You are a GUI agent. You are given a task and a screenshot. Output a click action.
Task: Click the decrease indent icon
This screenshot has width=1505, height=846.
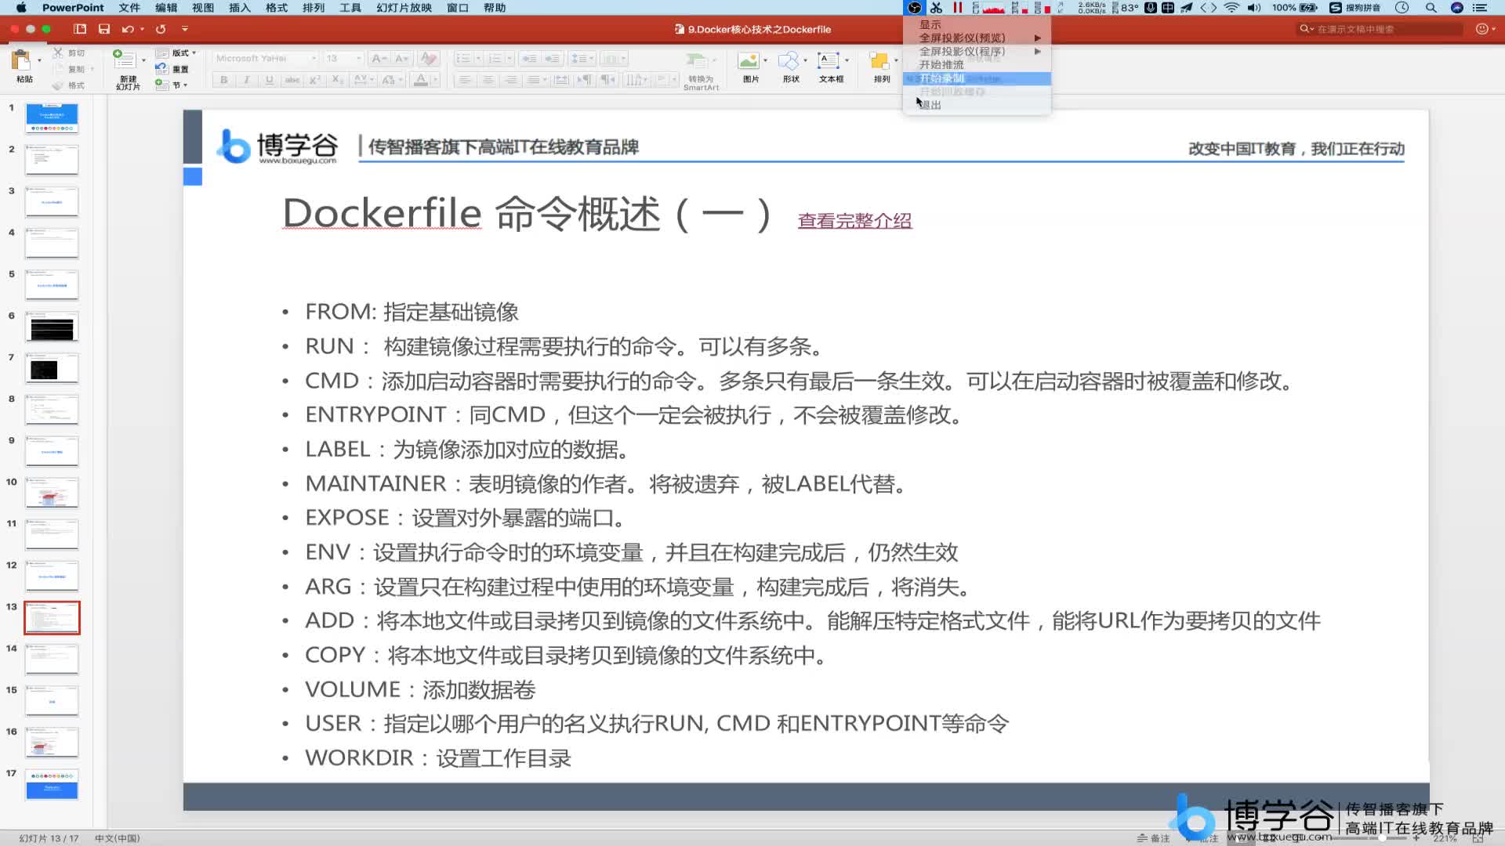[x=530, y=59]
